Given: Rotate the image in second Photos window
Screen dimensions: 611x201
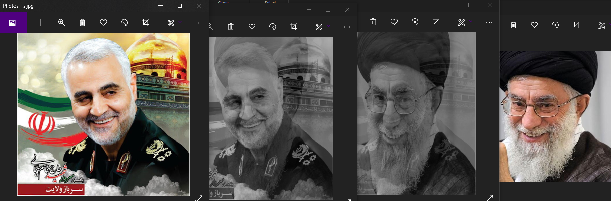Looking at the screenshot, I should click(x=273, y=27).
